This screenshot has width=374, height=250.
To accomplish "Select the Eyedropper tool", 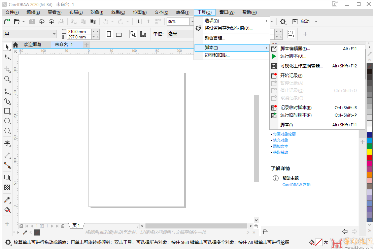I will [7, 200].
